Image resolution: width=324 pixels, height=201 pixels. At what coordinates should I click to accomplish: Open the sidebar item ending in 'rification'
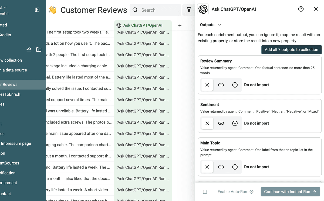click(x=8, y=173)
